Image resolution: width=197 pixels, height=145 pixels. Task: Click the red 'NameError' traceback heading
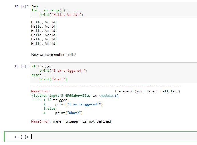tap(40, 91)
